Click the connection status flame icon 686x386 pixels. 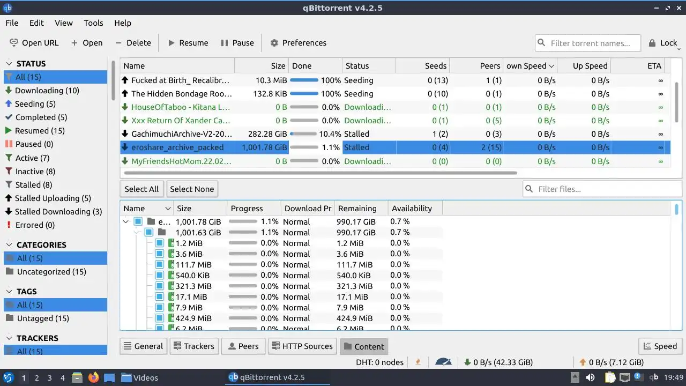pos(418,362)
